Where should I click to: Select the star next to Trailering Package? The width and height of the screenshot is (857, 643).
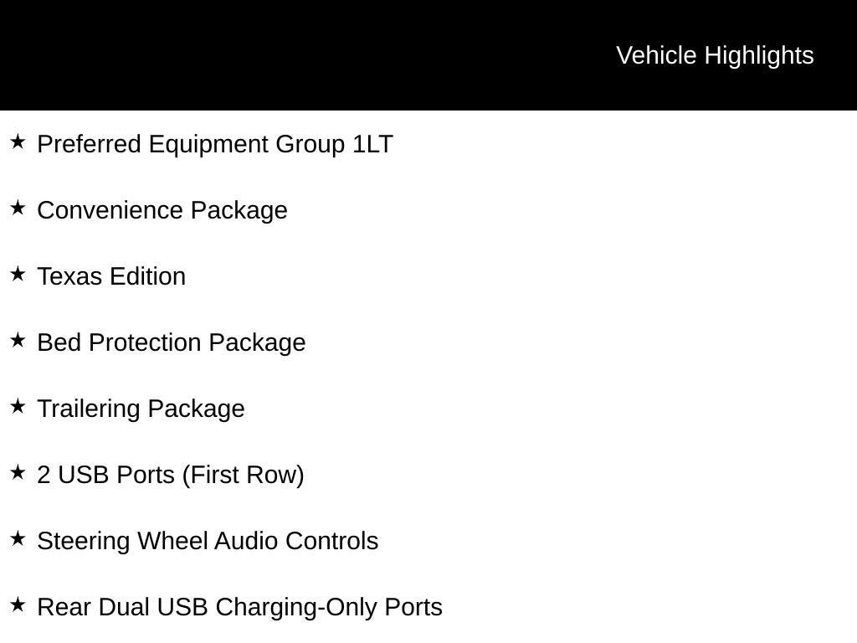pos(18,406)
